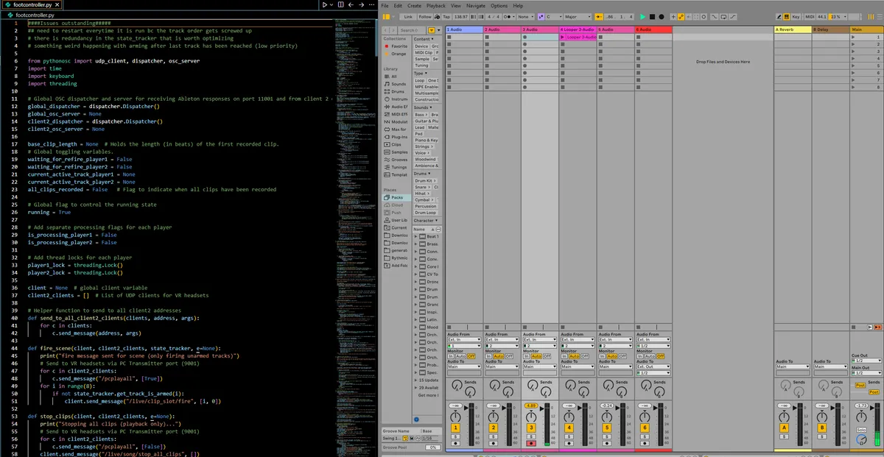Launch the Looper 3-Audio clip
Viewport: 884px width, 457px height.
pyautogui.click(x=564, y=37)
